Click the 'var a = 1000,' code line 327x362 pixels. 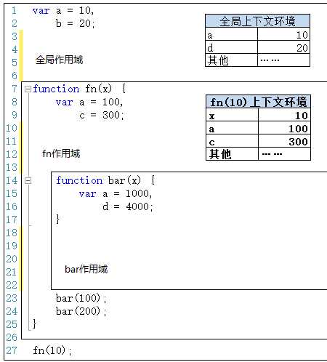pyautogui.click(x=116, y=194)
